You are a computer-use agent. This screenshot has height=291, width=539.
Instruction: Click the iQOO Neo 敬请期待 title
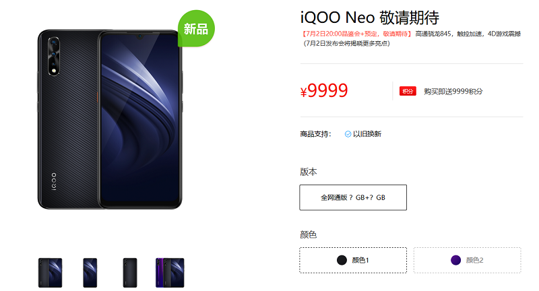(x=369, y=18)
